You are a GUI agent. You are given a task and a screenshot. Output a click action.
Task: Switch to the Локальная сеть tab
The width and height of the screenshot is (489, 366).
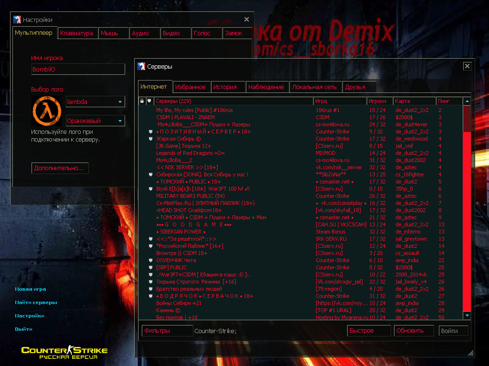tap(315, 87)
